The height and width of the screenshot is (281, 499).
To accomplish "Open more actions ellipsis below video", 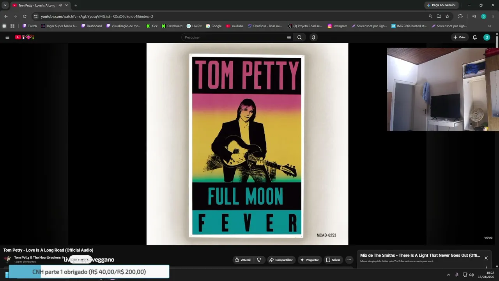I will click(x=349, y=260).
